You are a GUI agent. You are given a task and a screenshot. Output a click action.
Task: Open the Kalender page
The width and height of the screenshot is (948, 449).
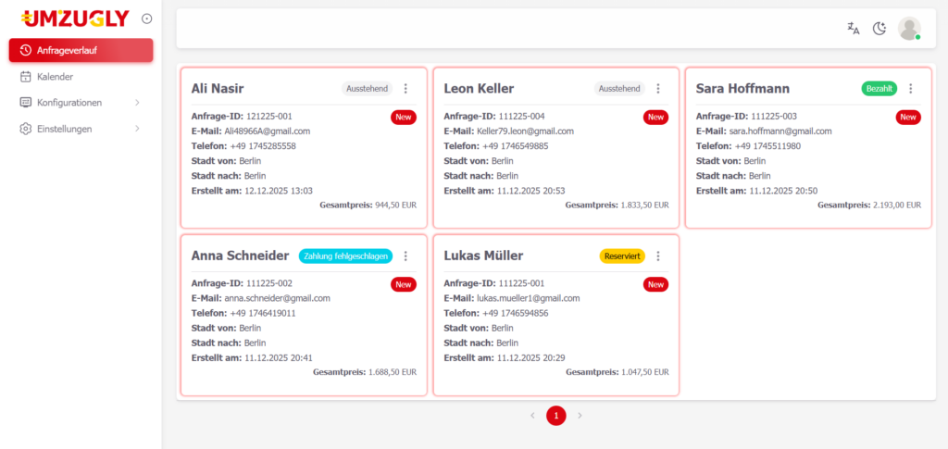[x=55, y=77]
